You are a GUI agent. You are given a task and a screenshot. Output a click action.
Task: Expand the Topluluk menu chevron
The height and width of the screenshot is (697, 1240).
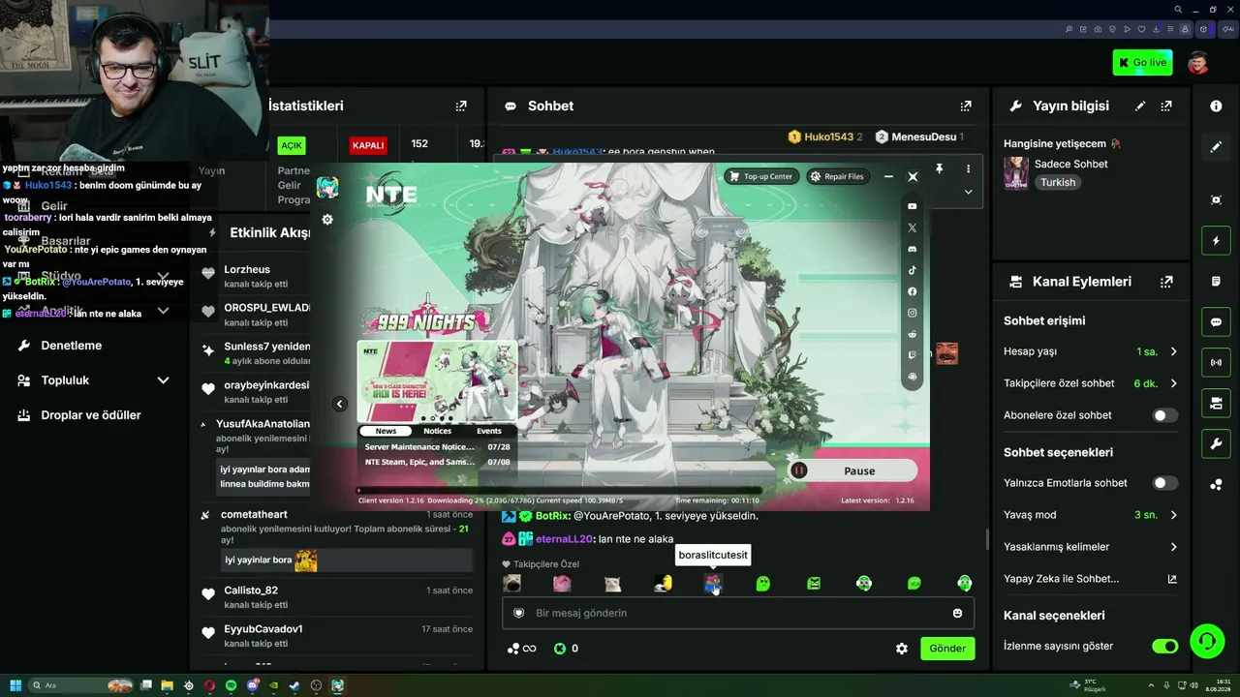[163, 380]
